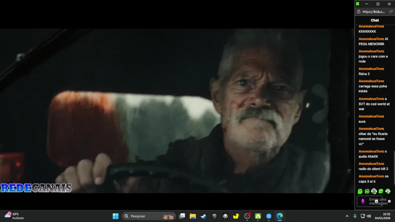
Task: Open the Windows Start menu
Action: click(x=115, y=216)
